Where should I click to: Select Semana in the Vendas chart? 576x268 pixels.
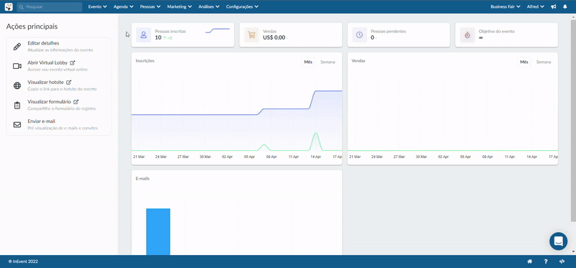point(544,62)
